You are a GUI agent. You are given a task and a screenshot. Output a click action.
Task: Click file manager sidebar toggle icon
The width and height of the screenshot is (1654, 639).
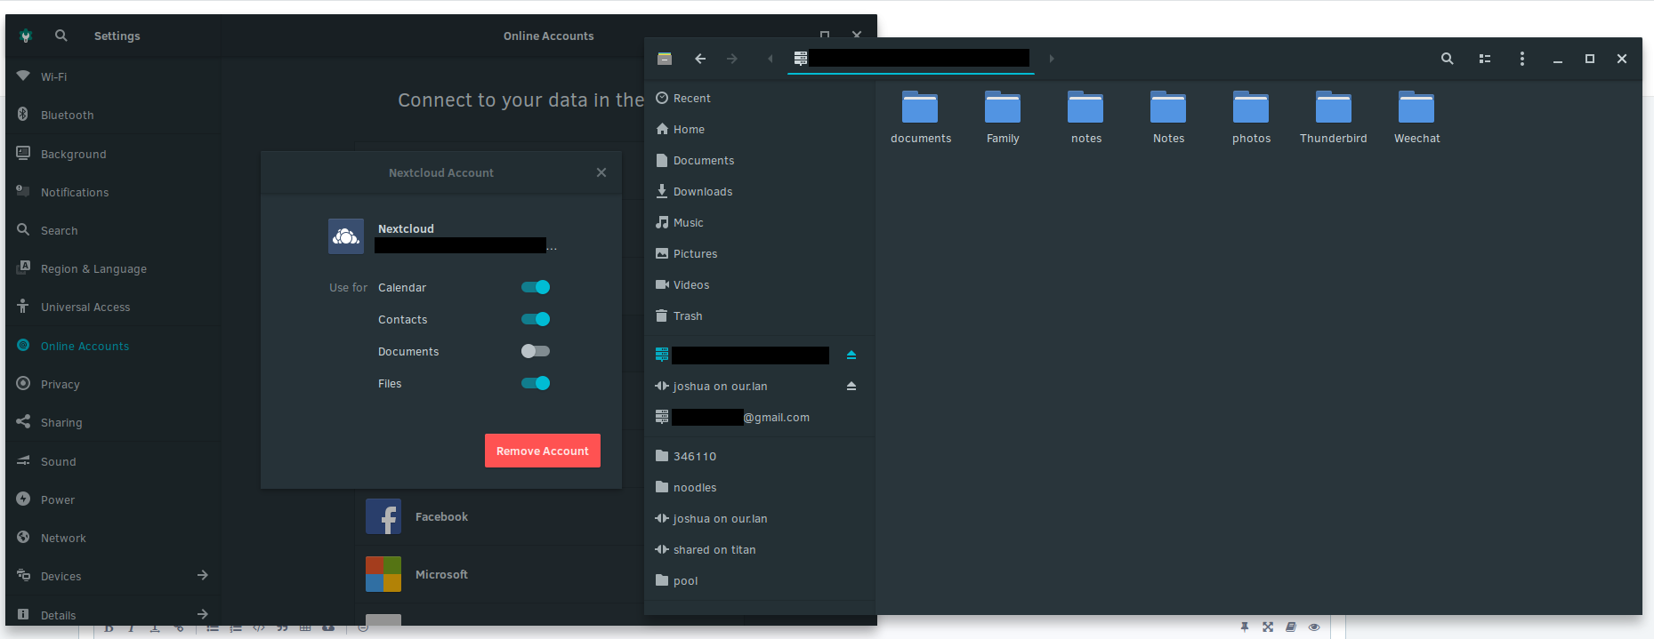665,59
